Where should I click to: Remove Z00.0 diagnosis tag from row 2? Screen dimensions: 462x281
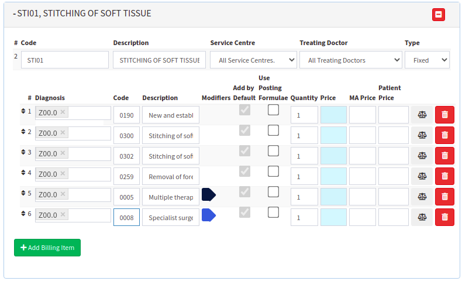[63, 132]
